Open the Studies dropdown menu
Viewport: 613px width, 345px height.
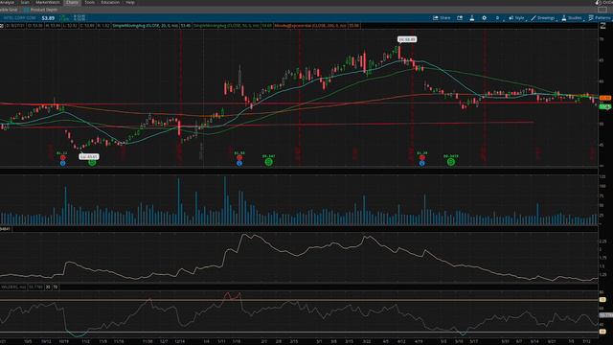point(572,18)
